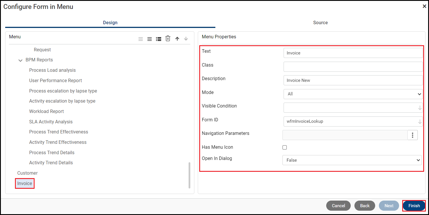Click the move up arrow icon
429x215 pixels.
pos(177,39)
